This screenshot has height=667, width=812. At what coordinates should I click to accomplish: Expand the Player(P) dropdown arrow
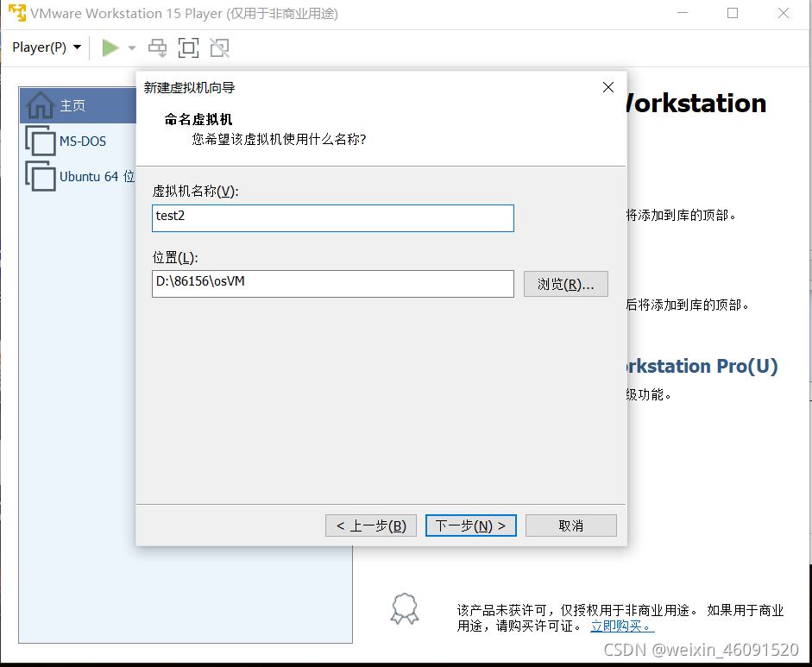pyautogui.click(x=77, y=47)
